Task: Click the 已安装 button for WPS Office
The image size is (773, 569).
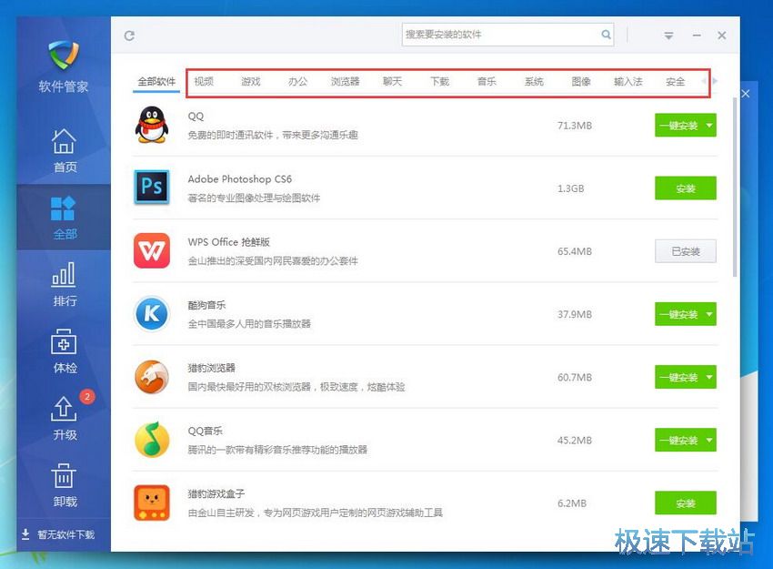Action: 686,251
